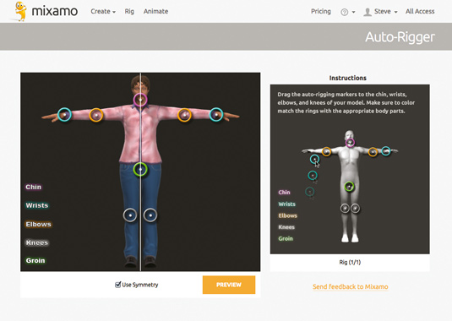Expand the help question mark dropdown
452x321 pixels.
[x=348, y=12]
